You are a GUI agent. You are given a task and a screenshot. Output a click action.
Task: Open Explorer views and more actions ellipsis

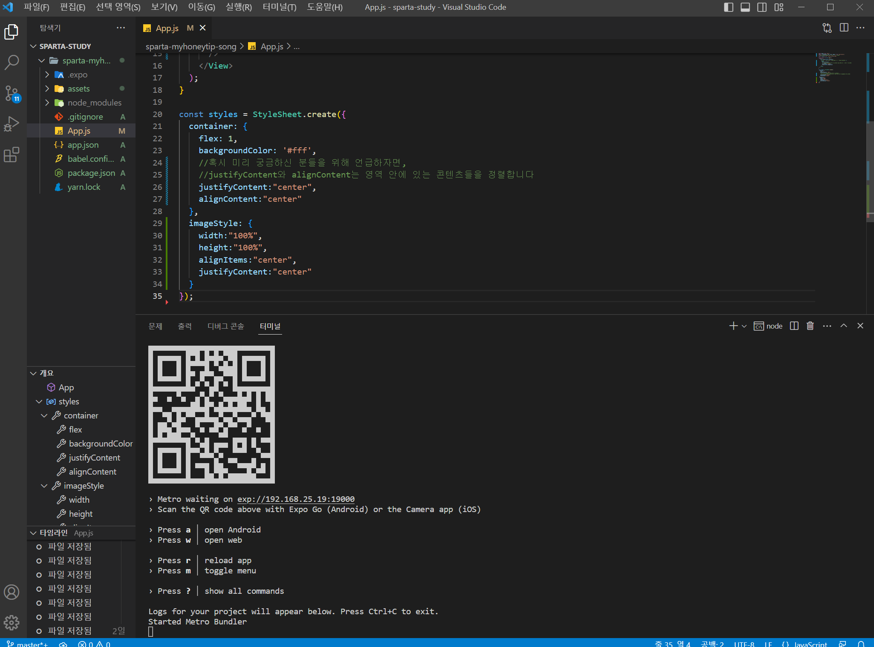(121, 28)
